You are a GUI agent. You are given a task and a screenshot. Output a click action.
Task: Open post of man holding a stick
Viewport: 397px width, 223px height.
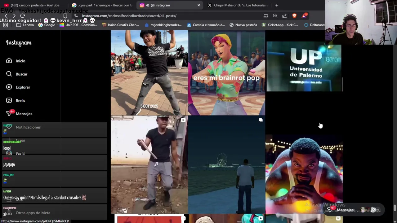[x=149, y=165]
